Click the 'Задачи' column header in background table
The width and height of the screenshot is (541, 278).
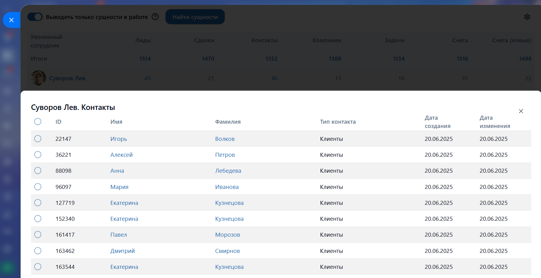tap(395, 40)
